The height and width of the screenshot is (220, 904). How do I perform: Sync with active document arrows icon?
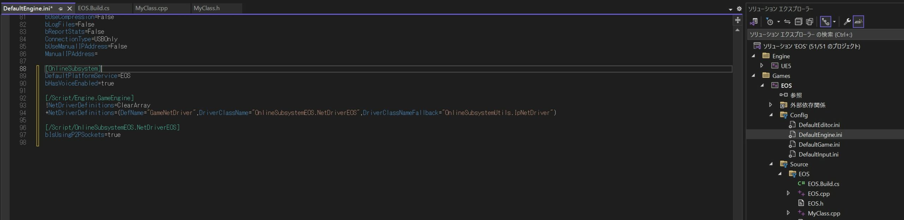click(x=787, y=22)
